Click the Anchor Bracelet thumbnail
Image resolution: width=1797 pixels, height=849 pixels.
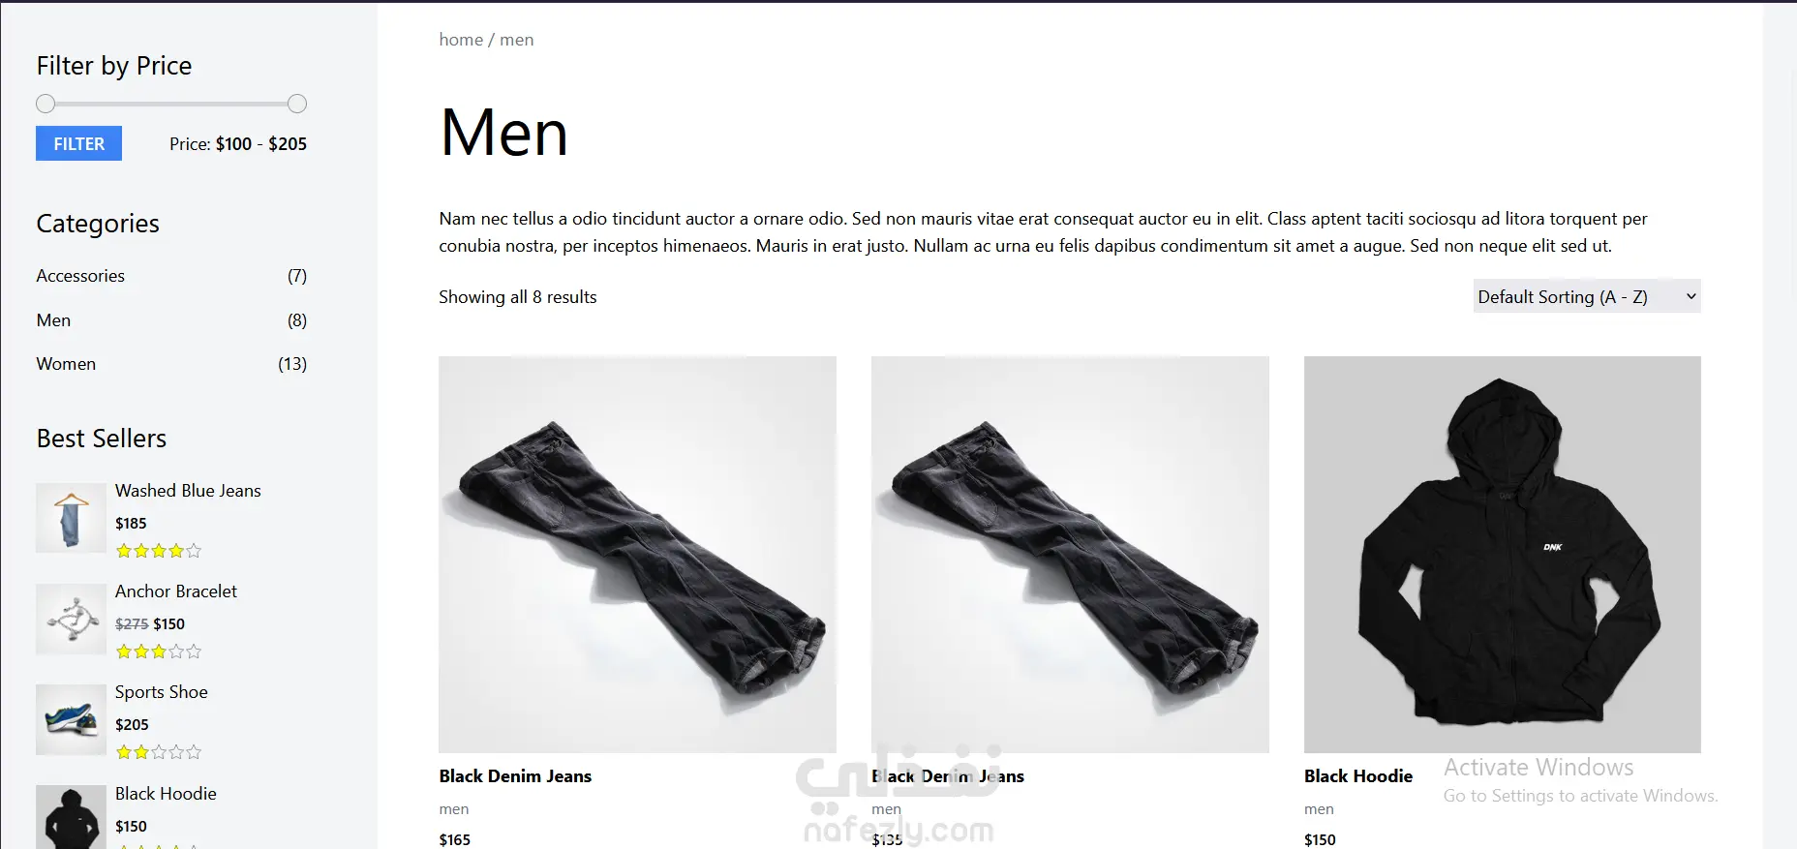tap(71, 619)
